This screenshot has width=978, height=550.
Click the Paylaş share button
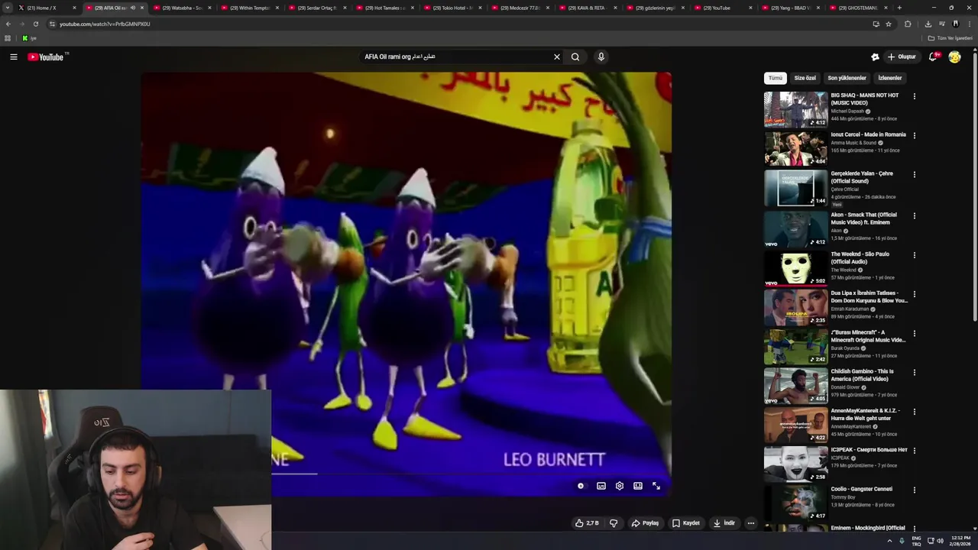(x=645, y=523)
